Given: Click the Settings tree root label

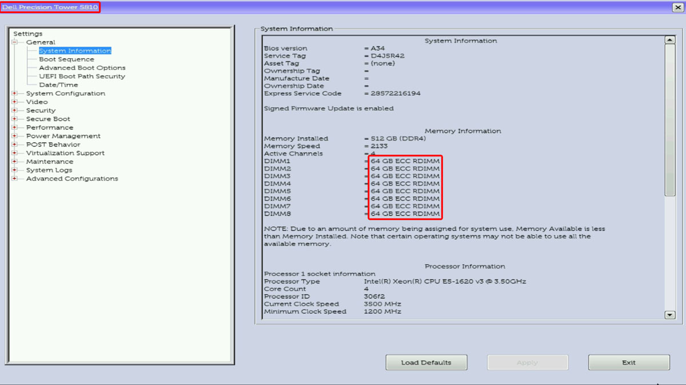Looking at the screenshot, I should coord(28,34).
